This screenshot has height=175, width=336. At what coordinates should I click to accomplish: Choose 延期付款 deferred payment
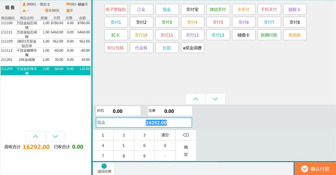coord(269,35)
